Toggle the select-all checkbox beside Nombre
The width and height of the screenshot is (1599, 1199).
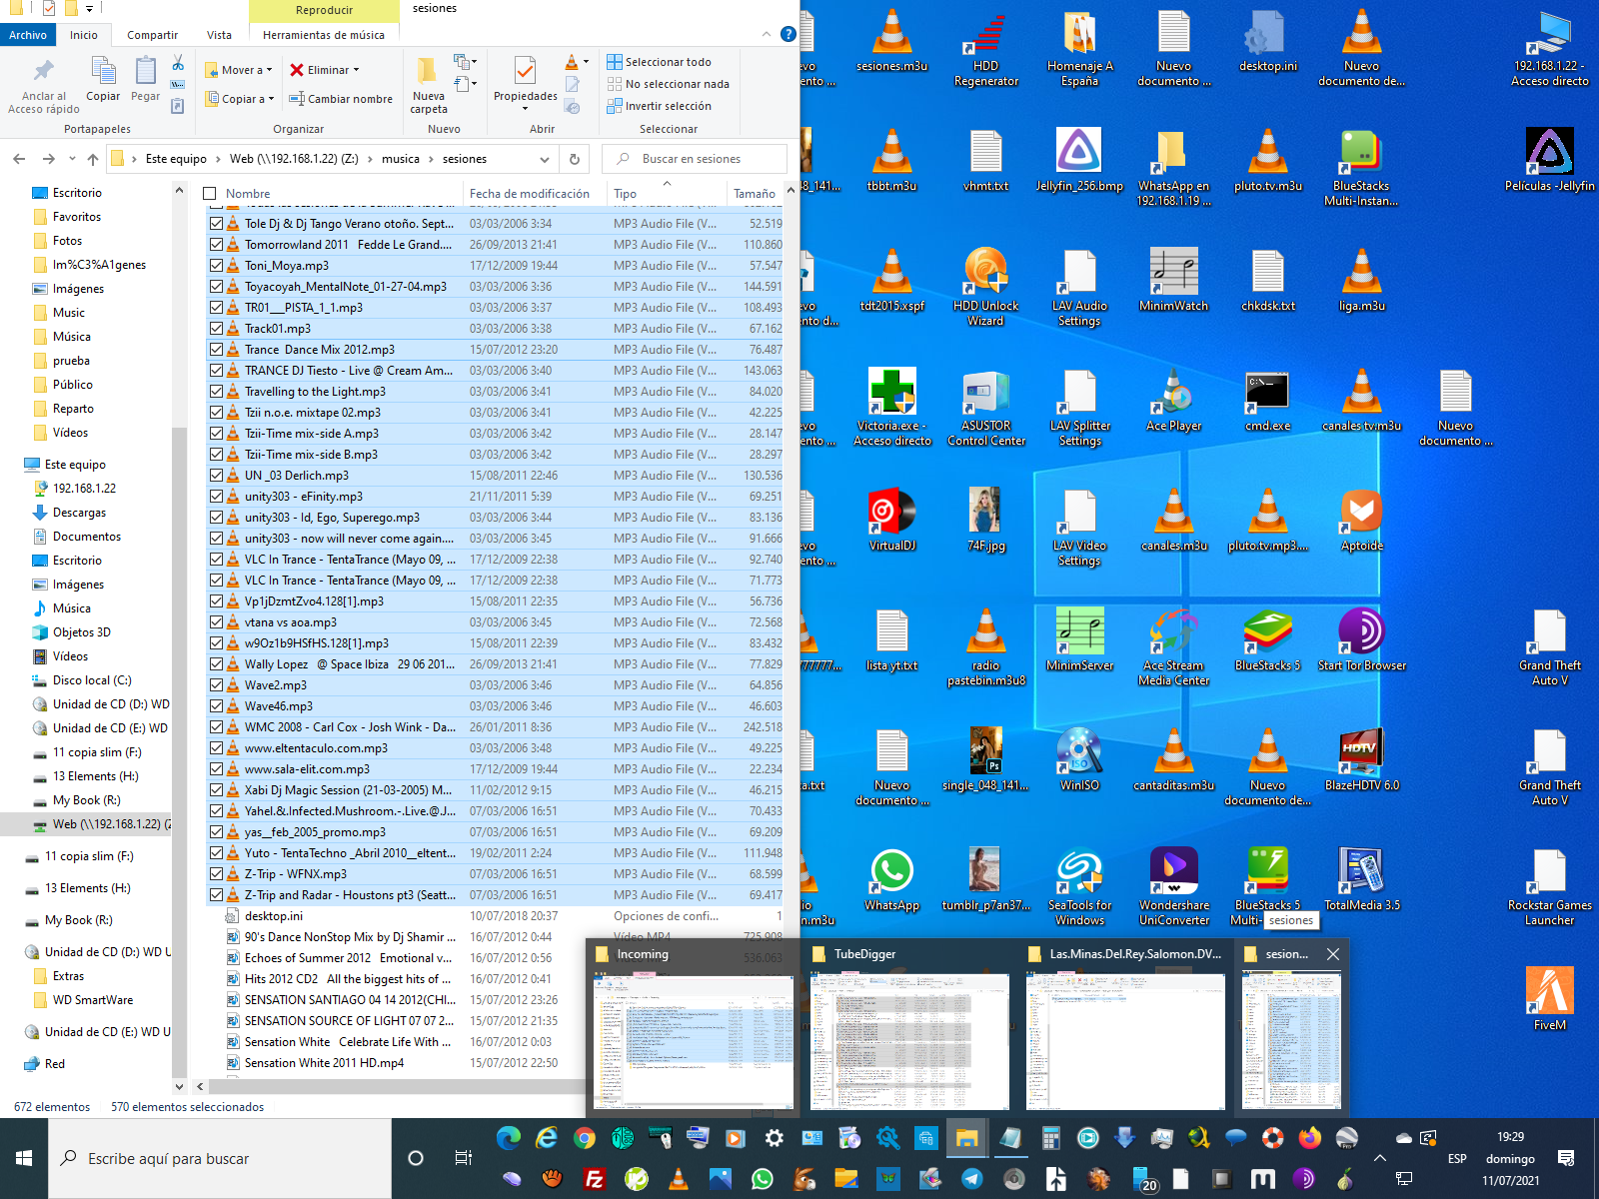pos(210,194)
